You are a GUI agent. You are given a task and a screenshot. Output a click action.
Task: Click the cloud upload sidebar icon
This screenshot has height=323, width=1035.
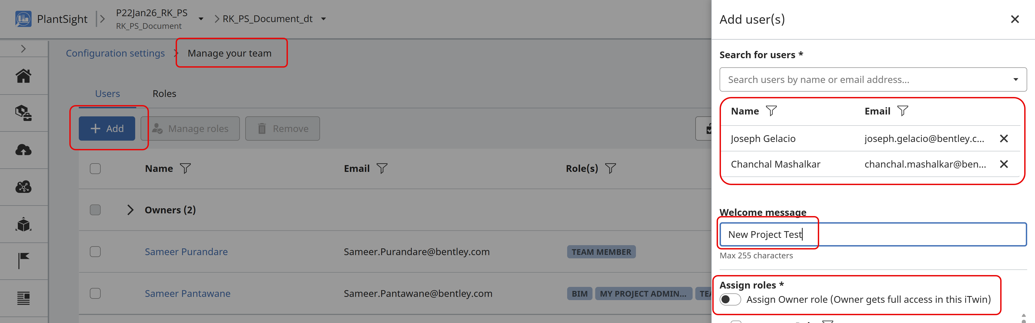pos(23,150)
